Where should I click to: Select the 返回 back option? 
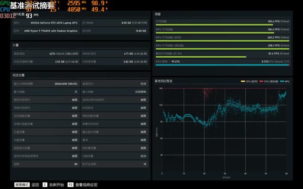36,185
